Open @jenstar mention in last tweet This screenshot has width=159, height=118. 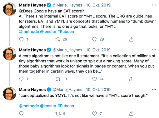pos(48,106)
